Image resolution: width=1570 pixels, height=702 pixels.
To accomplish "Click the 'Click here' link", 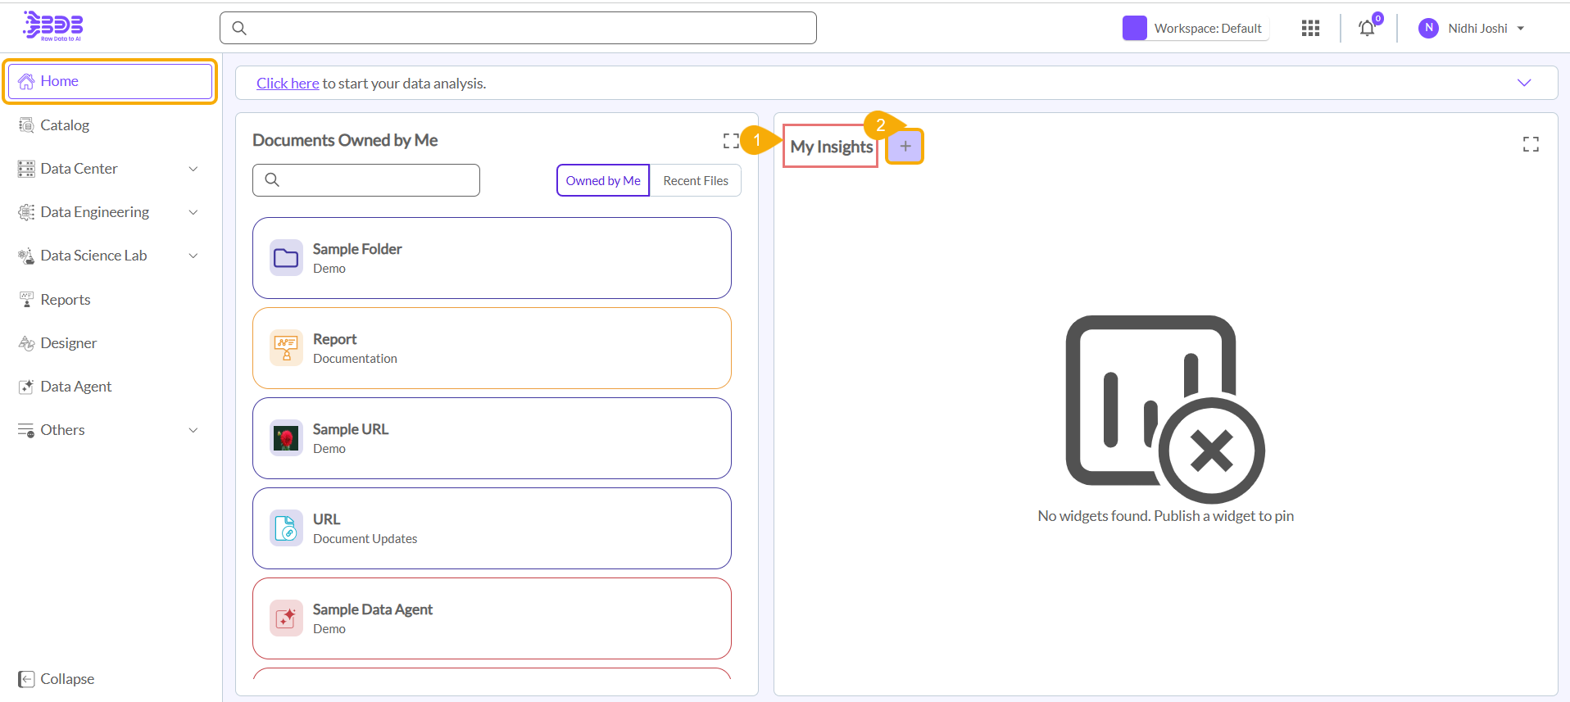I will point(288,84).
